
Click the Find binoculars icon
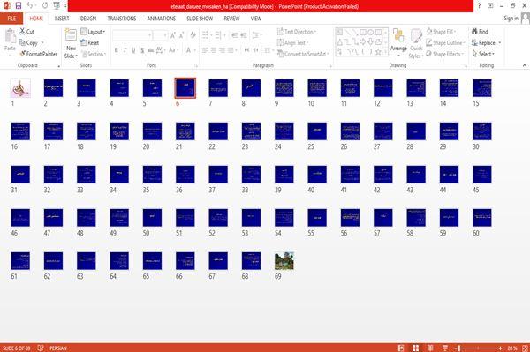click(474, 32)
